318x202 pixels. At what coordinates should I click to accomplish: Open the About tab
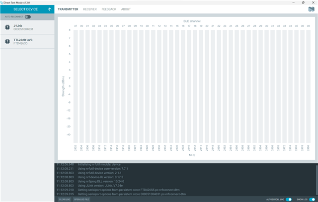[126, 9]
